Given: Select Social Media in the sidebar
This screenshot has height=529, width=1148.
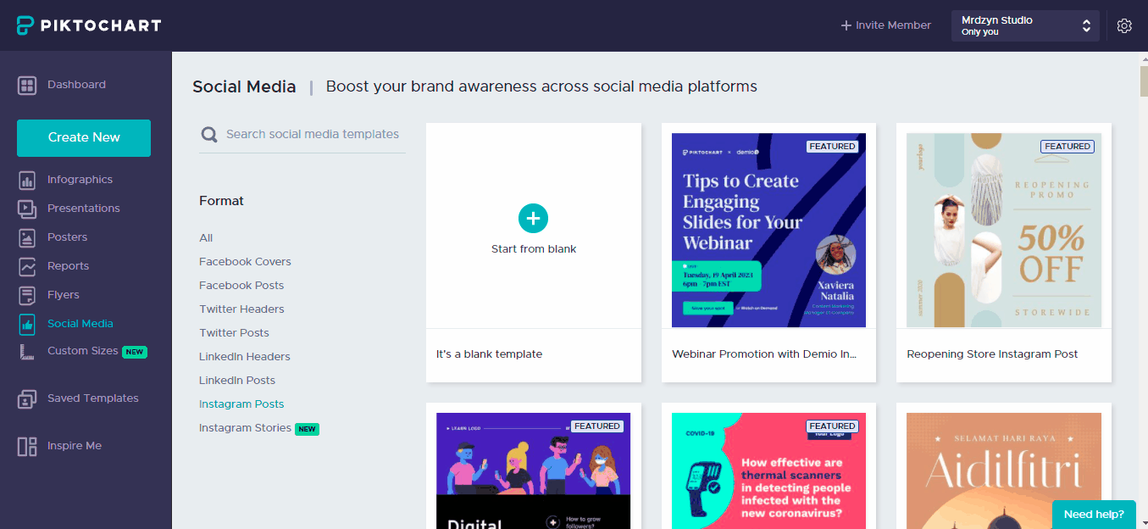Looking at the screenshot, I should tap(80, 324).
